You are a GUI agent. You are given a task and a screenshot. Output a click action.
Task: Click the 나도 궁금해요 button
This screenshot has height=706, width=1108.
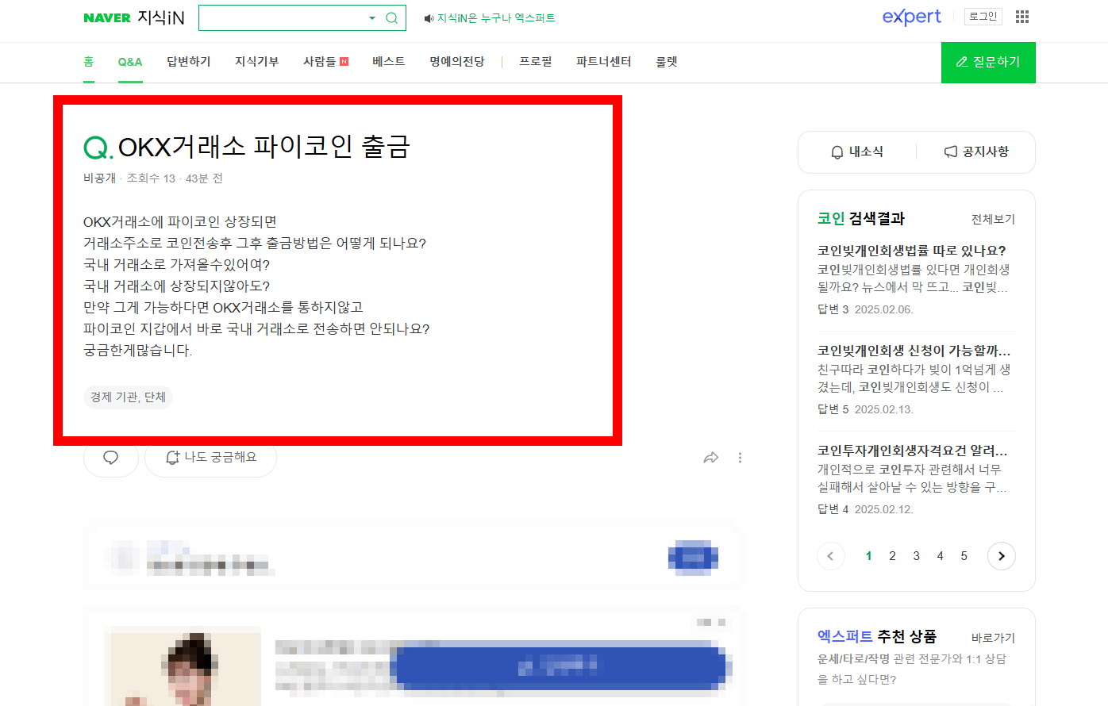(211, 458)
